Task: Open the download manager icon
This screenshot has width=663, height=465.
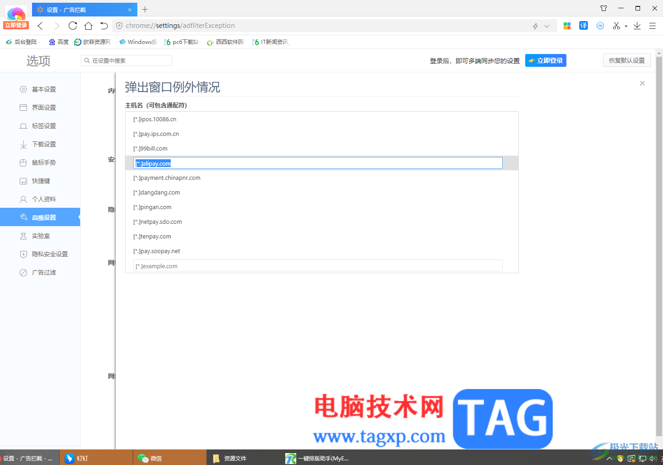Action: (x=637, y=26)
